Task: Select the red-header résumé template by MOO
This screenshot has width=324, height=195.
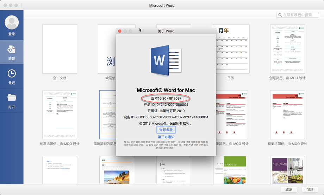Action: pos(232,115)
